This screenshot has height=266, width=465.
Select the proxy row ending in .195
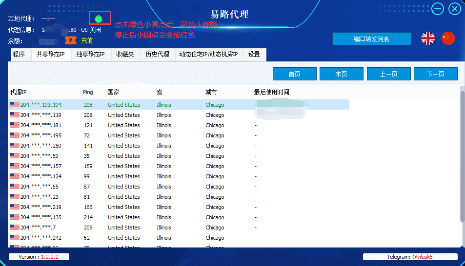click(179, 135)
